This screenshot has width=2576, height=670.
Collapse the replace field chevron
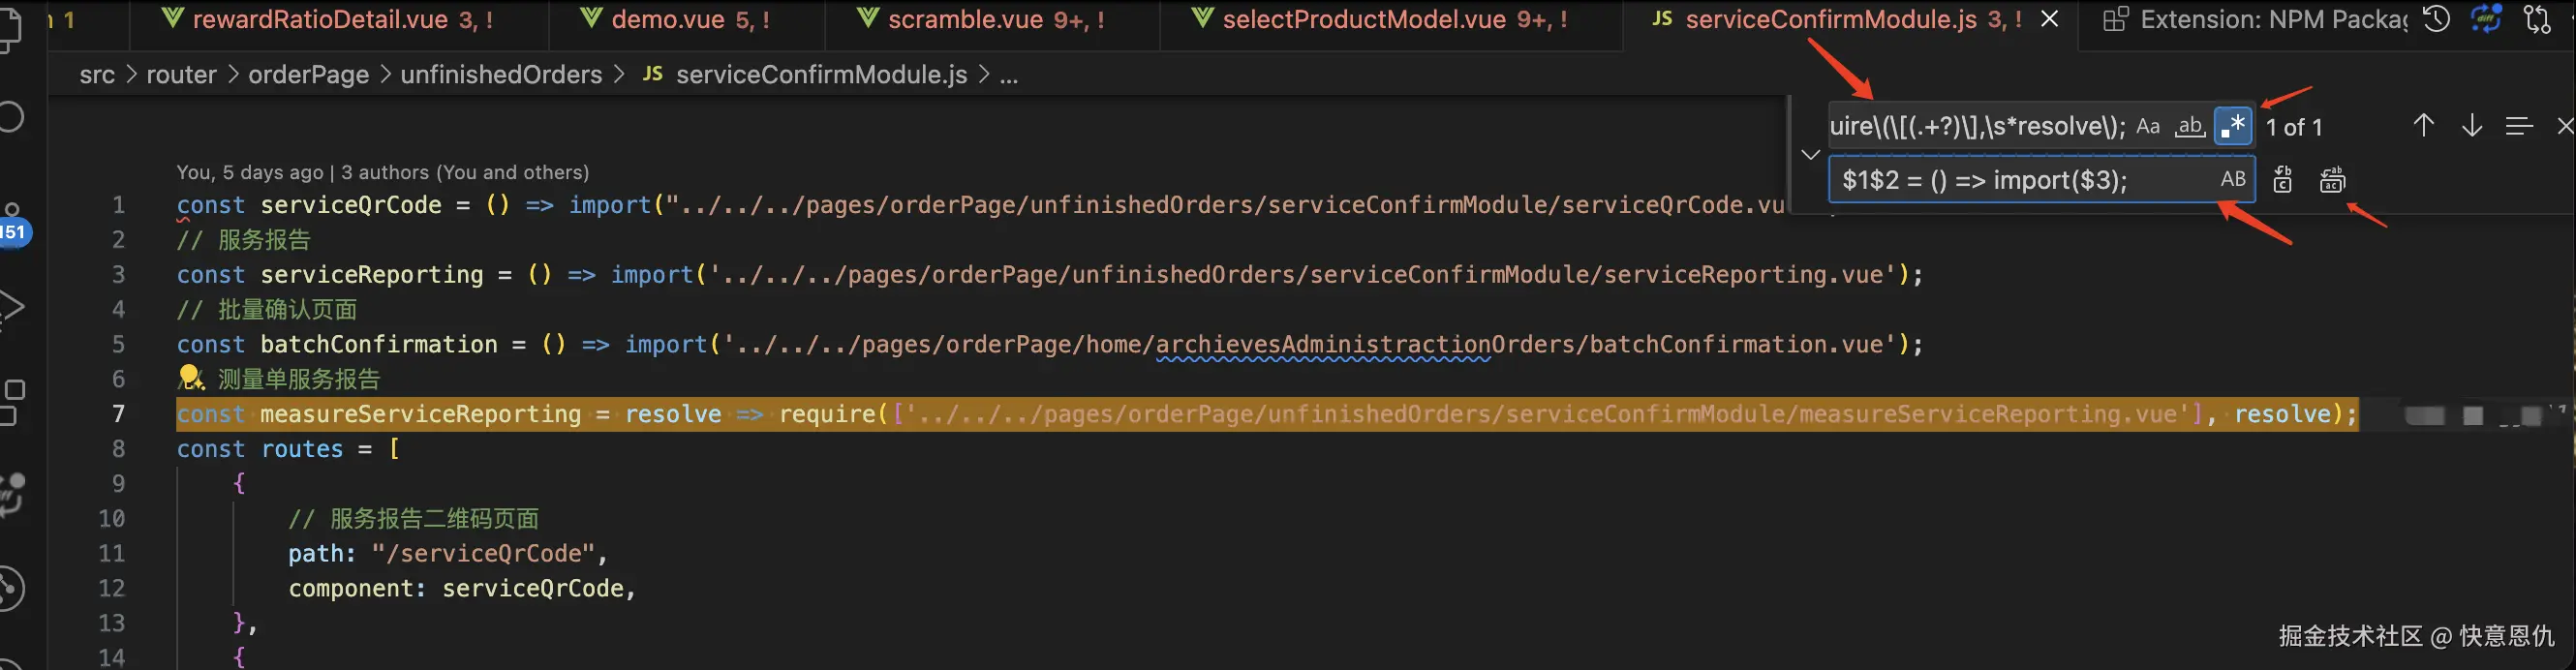click(1810, 154)
